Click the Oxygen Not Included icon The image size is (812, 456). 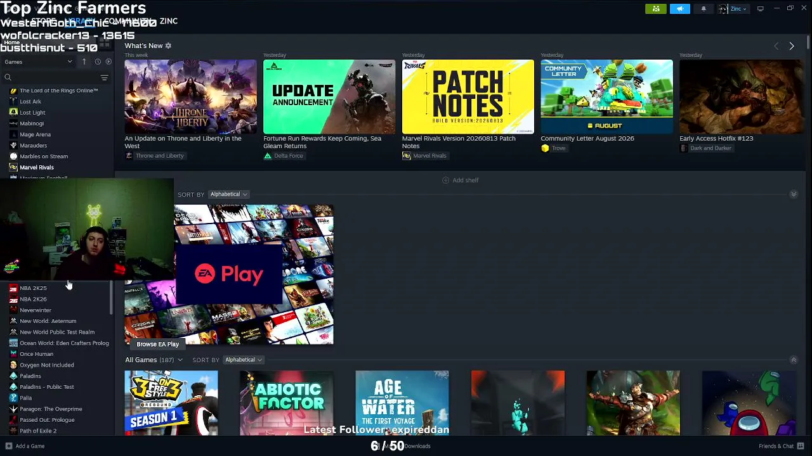[x=13, y=365]
